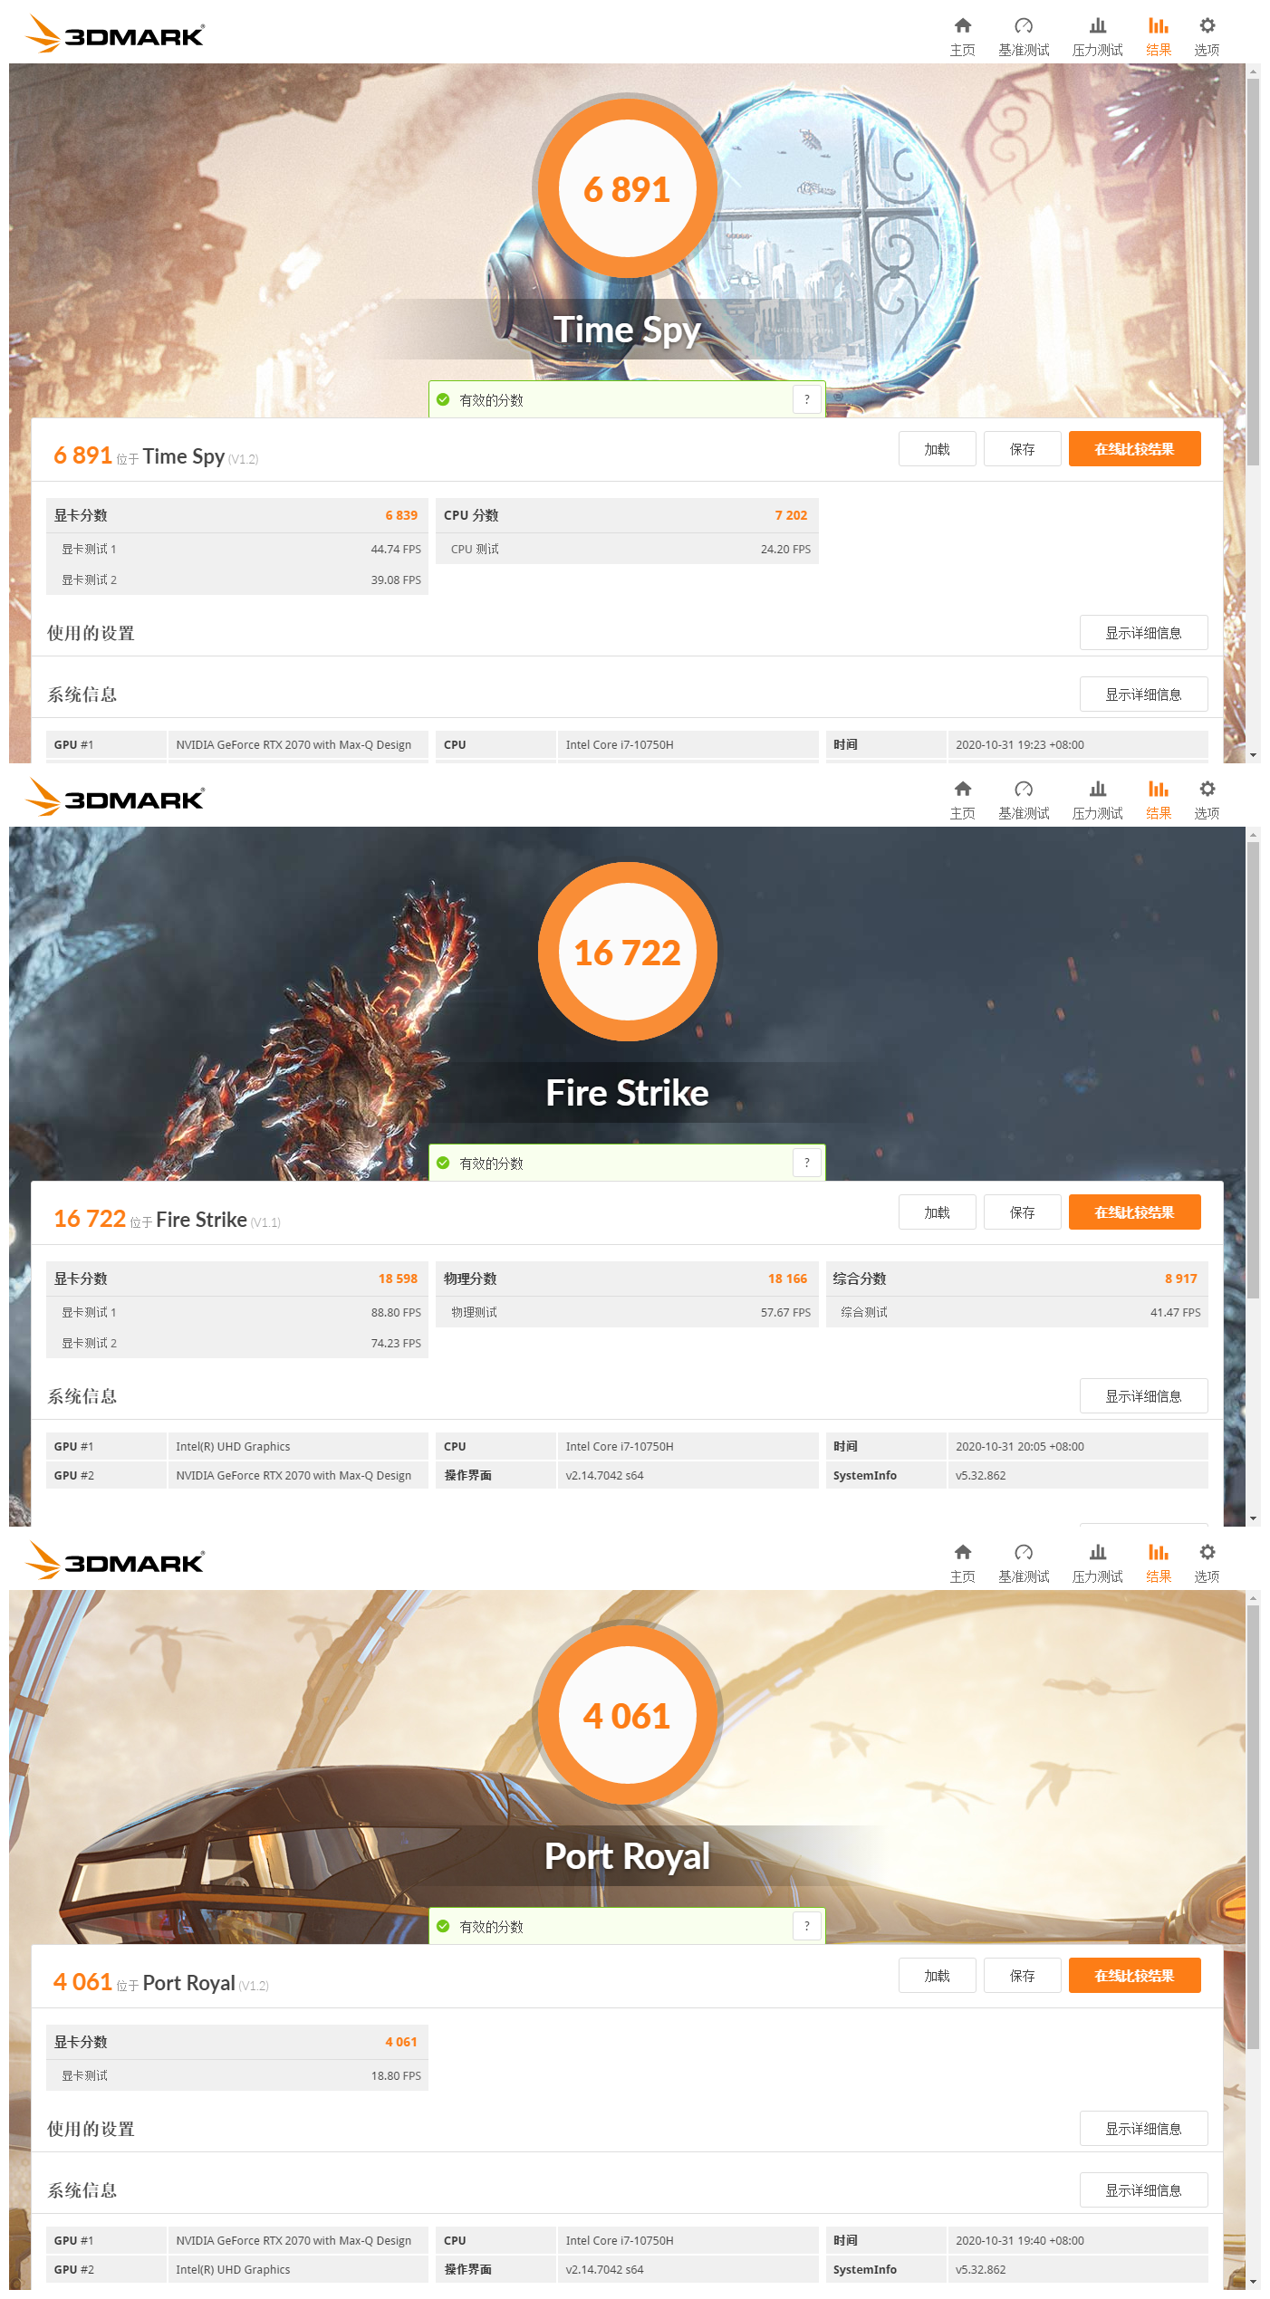
Task: Expand Fire Strike system info details
Action: click(1143, 1396)
